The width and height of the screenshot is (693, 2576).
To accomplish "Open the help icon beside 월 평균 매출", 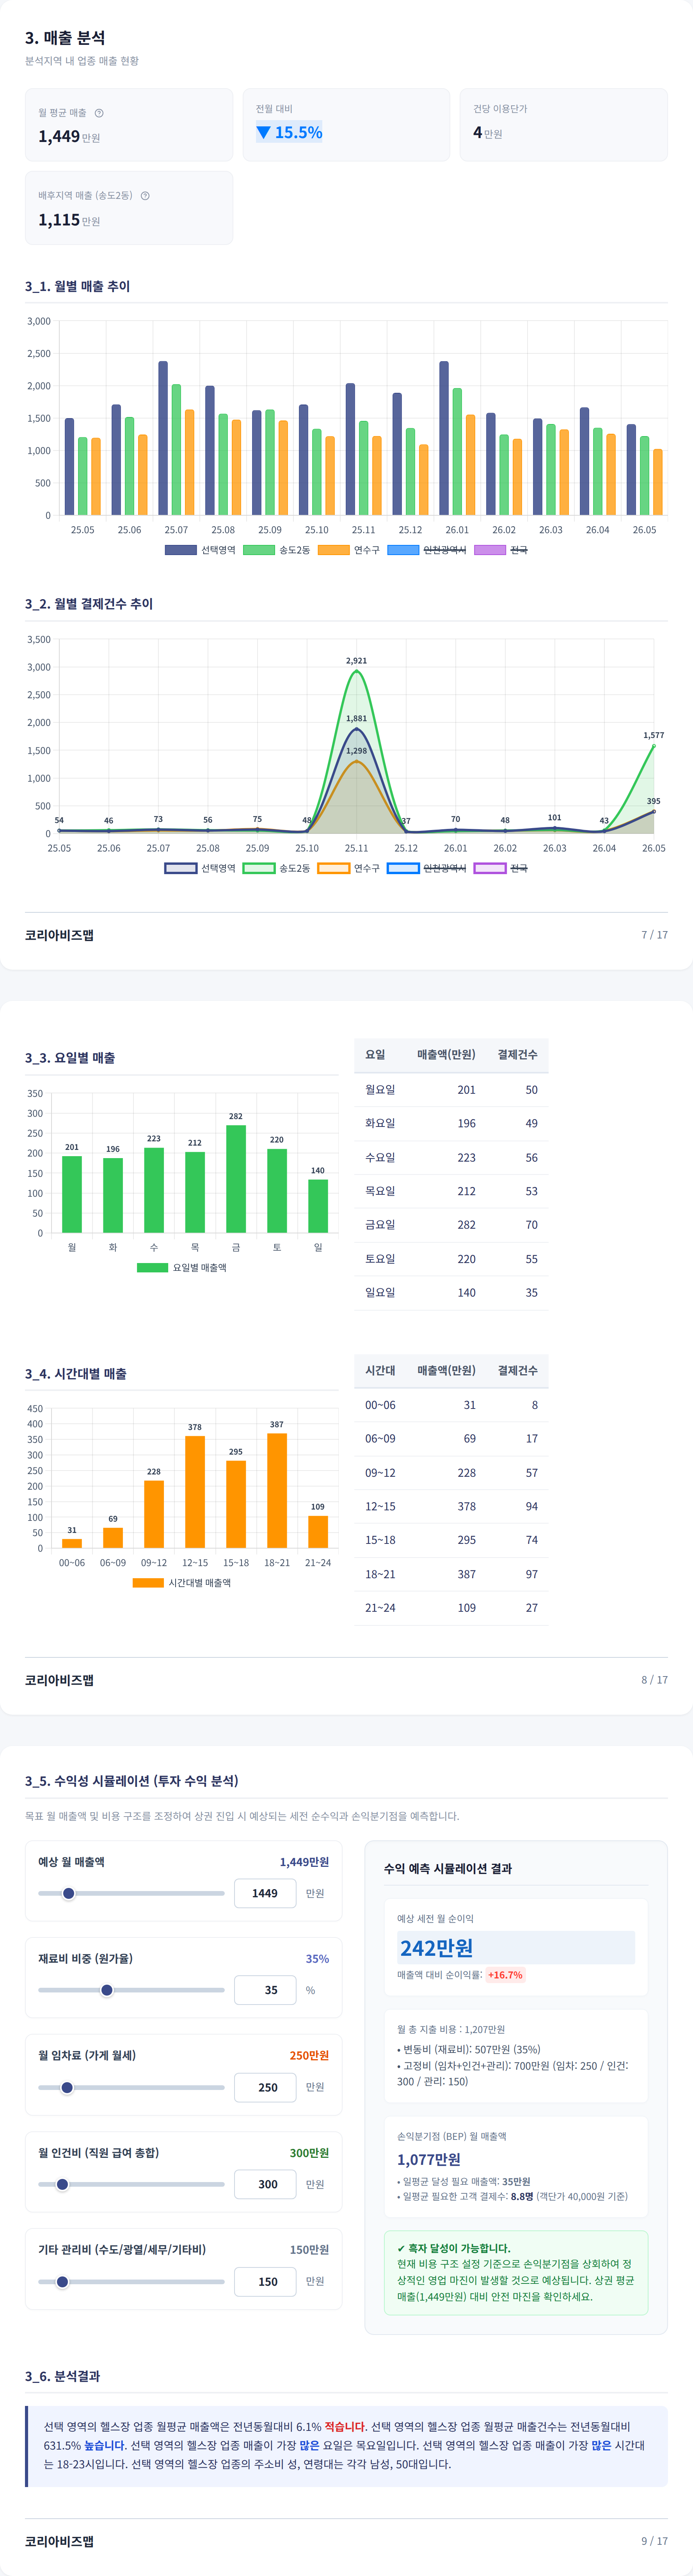I will (x=99, y=113).
